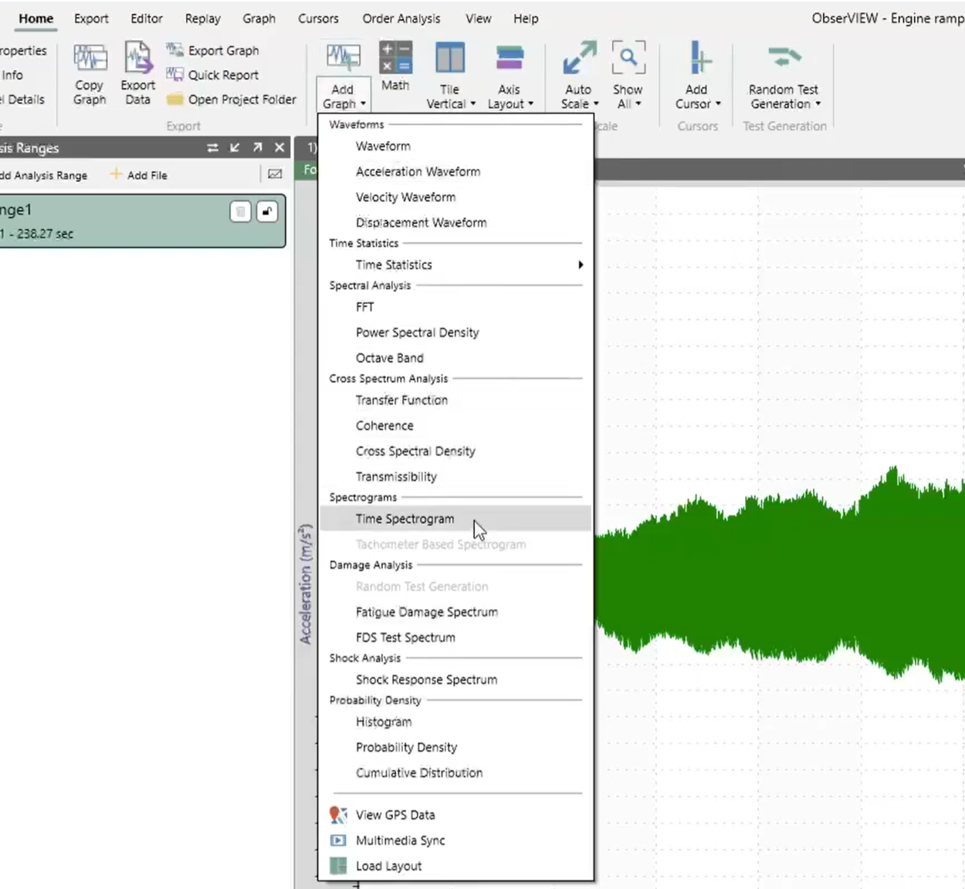The height and width of the screenshot is (889, 965).
Task: Click the Export Data icon
Action: pyautogui.click(x=137, y=58)
